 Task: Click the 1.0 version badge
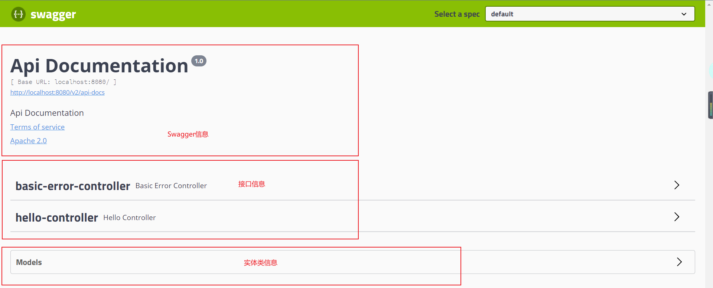(199, 61)
